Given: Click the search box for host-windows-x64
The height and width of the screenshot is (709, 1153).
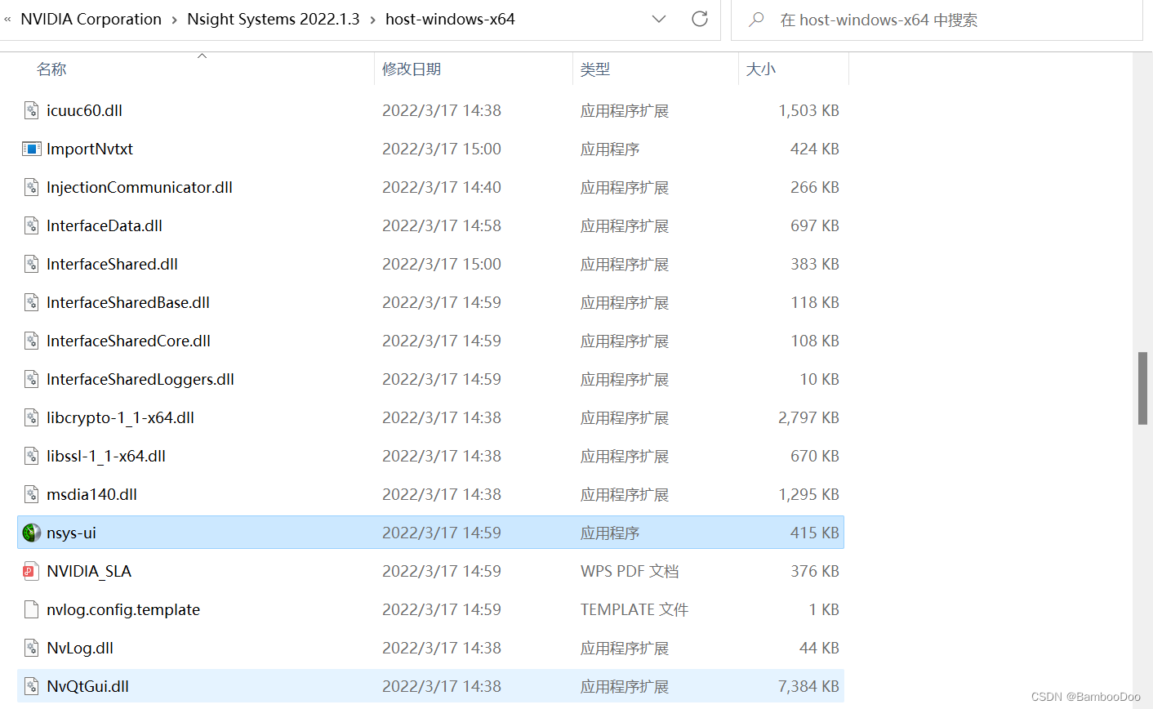Looking at the screenshot, I should click(937, 20).
